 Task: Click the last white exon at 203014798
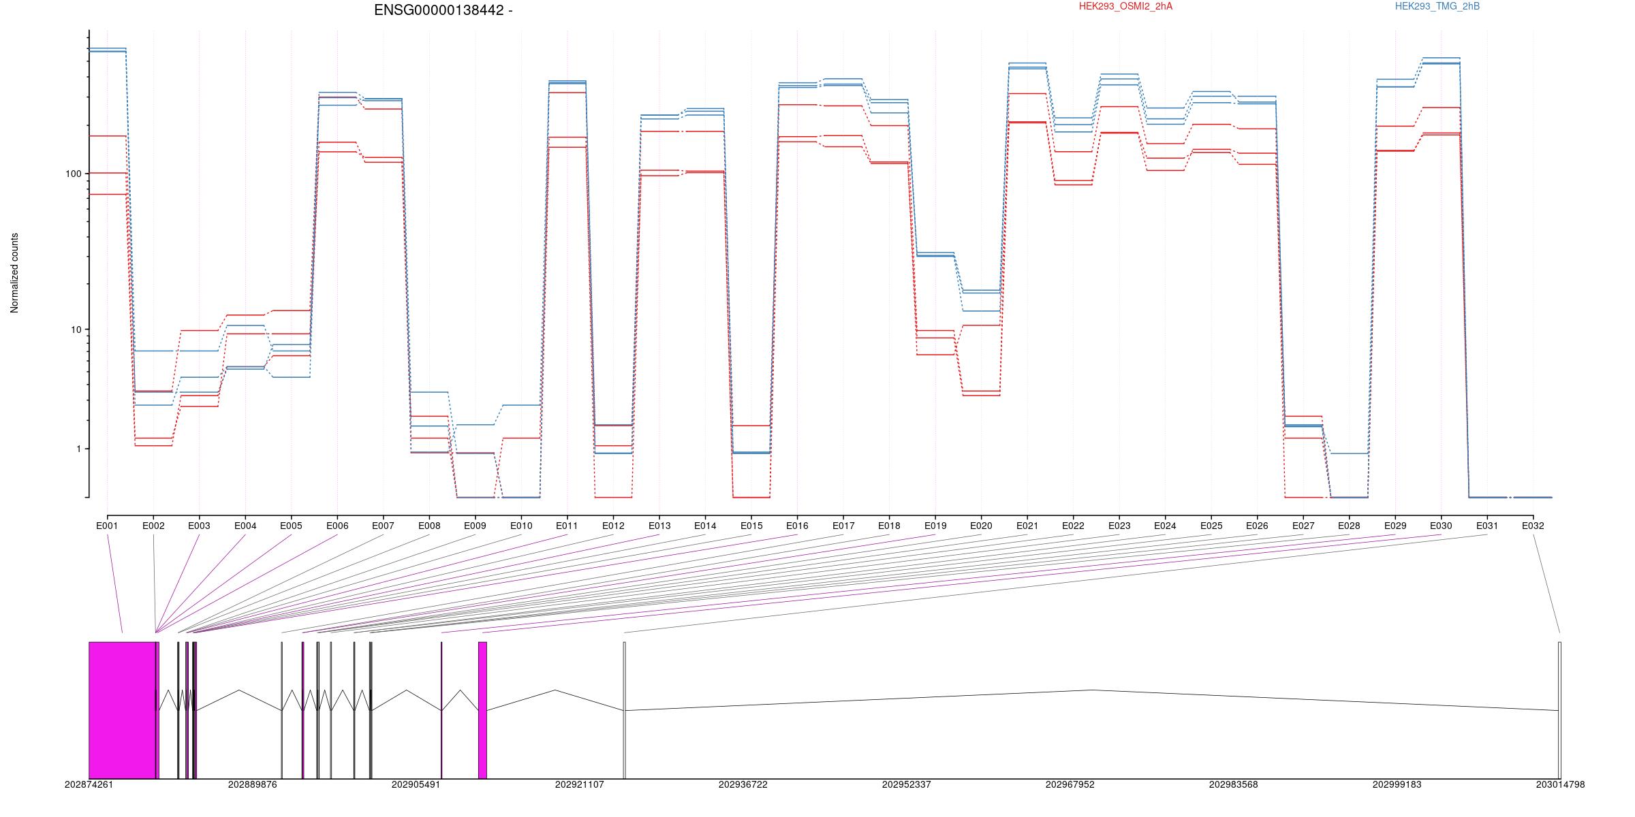click(x=1559, y=710)
